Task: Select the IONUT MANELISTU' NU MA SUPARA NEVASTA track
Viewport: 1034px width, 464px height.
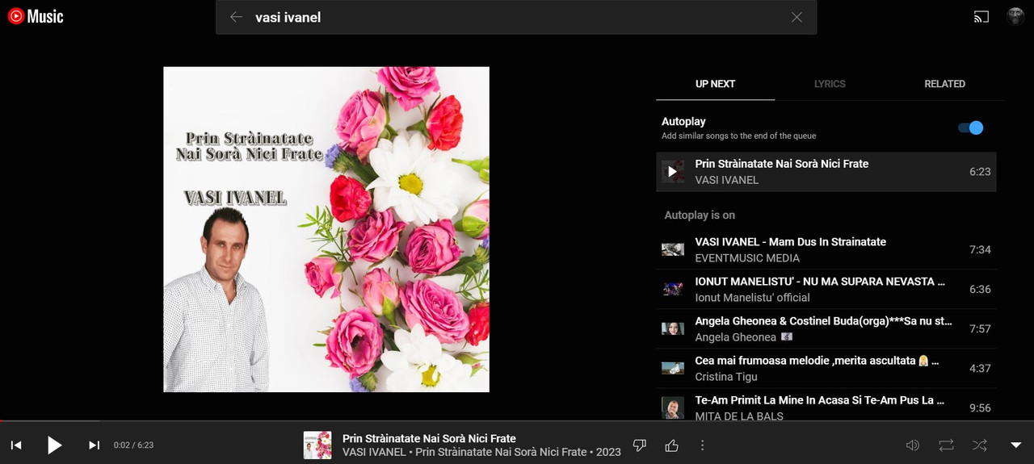Action: coord(826,289)
